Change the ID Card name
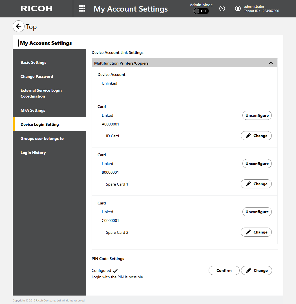Screen dimensions: 296x304 [x=256, y=136]
